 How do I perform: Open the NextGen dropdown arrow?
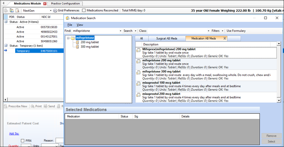coord(51,11)
